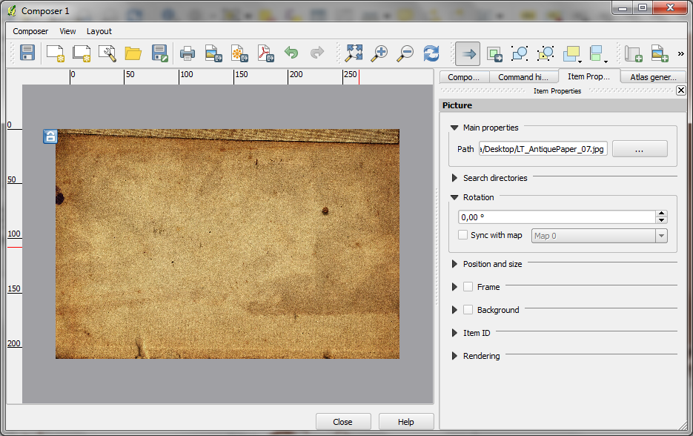Click the Zoom out magnifier icon

pyautogui.click(x=405, y=53)
